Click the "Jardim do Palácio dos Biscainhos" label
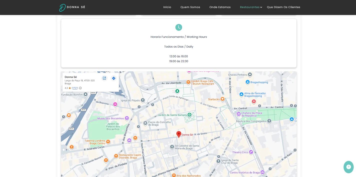The width and height of the screenshot is (356, 177). tap(113, 126)
